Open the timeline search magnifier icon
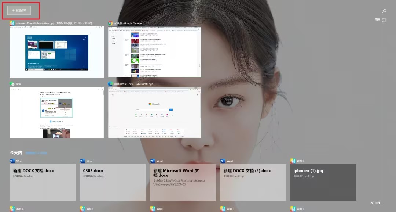The height and width of the screenshot is (212, 396). tap(384, 11)
